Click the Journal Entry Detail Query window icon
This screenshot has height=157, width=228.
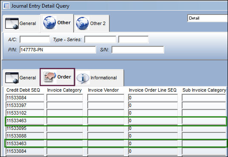(6, 6)
